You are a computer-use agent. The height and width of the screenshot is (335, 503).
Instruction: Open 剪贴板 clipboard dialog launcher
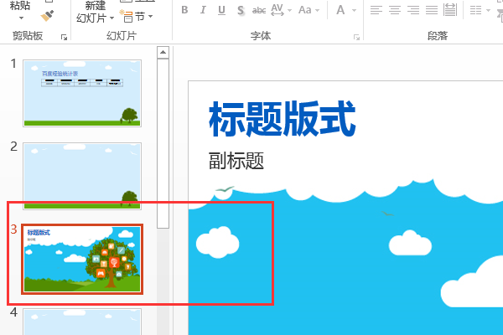(65, 37)
